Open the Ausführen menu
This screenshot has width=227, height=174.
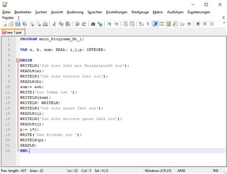click(175, 12)
